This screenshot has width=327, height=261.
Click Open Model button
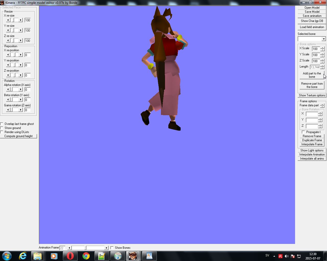click(312, 8)
